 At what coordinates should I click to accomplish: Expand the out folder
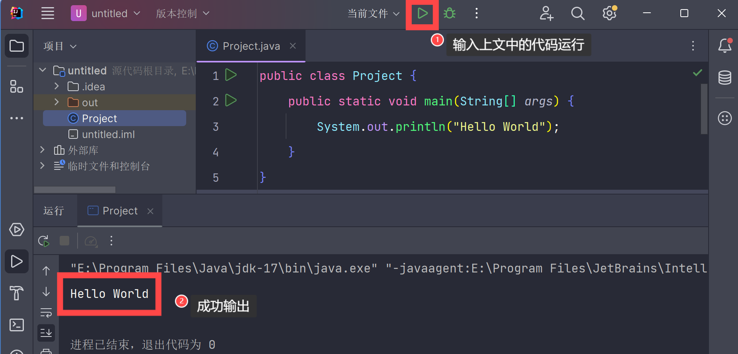pyautogui.click(x=56, y=102)
